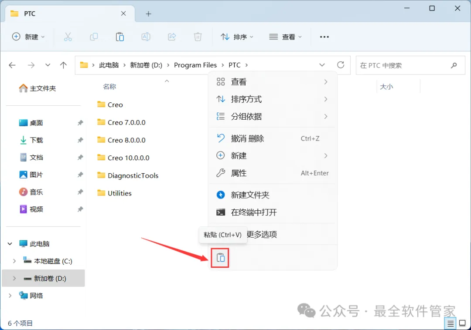
Task: Click PTC in address breadcrumb
Action: click(234, 65)
